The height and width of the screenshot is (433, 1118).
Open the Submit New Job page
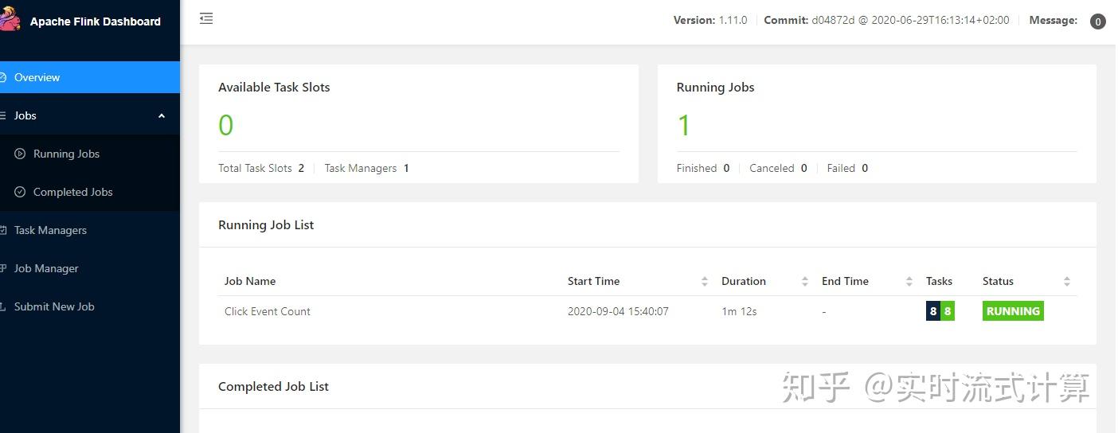(x=54, y=306)
